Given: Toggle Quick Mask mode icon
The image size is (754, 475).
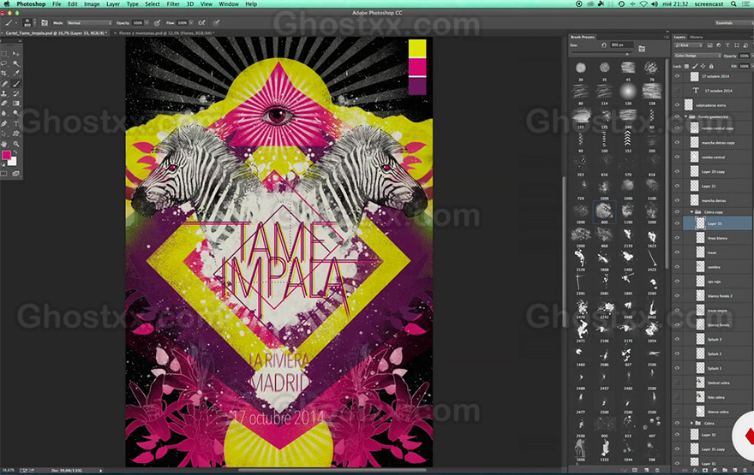Looking at the screenshot, I should pyautogui.click(x=5, y=174).
